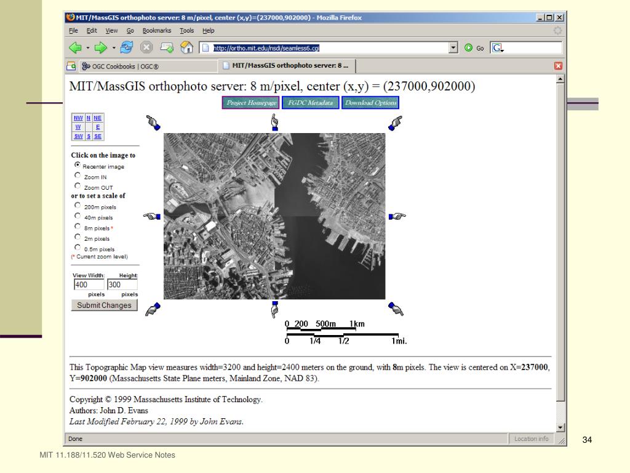Go forward with the green Forward arrow
The width and height of the screenshot is (630, 473).
pyautogui.click(x=100, y=48)
